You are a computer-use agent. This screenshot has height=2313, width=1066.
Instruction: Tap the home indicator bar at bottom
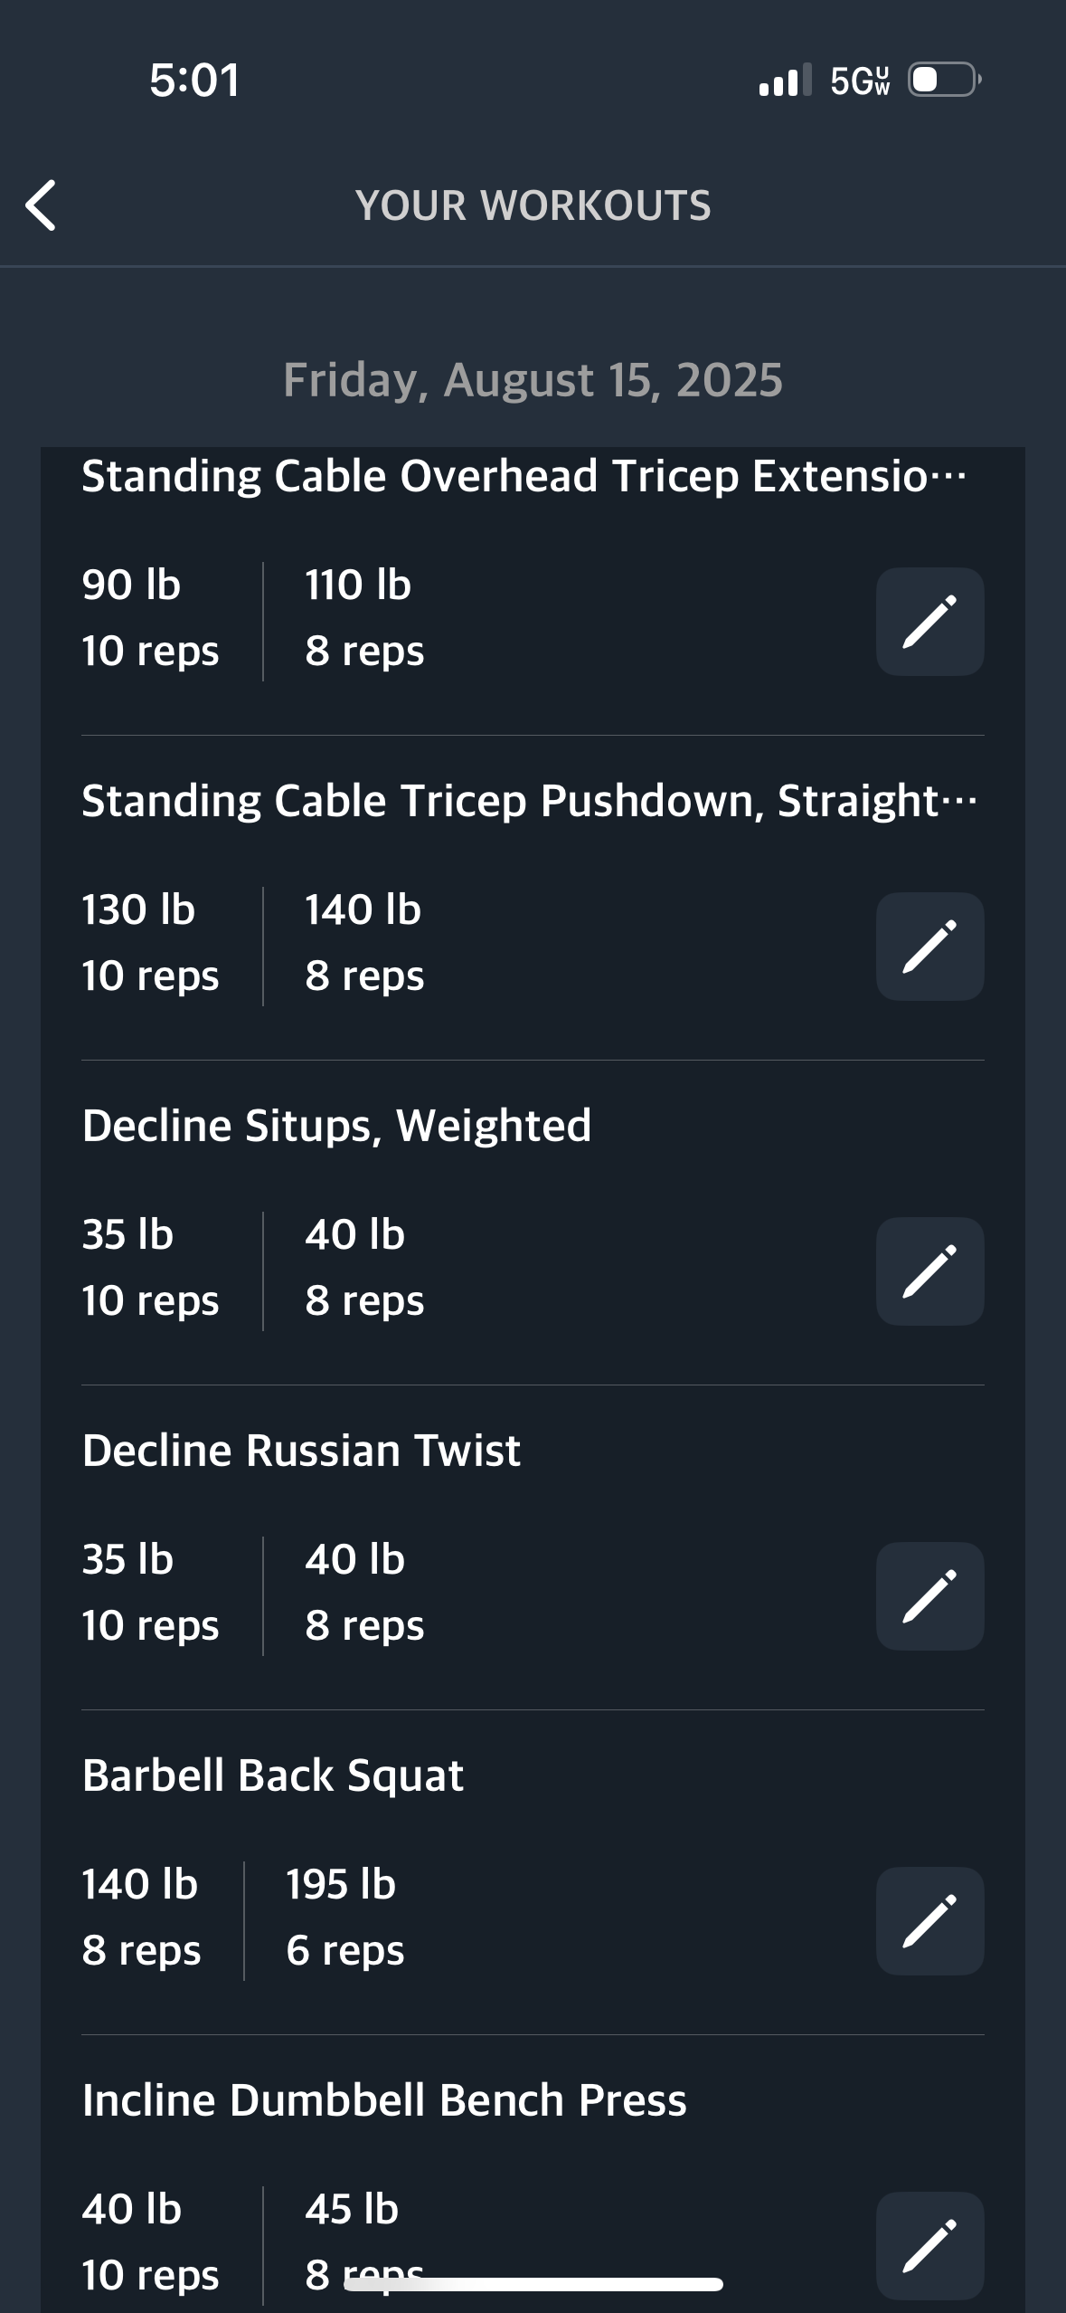point(533,2285)
